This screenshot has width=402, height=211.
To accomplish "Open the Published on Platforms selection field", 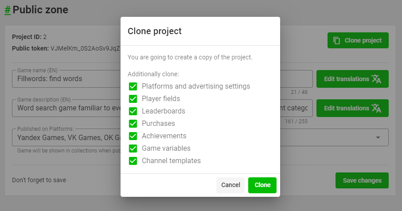I will click(66, 137).
